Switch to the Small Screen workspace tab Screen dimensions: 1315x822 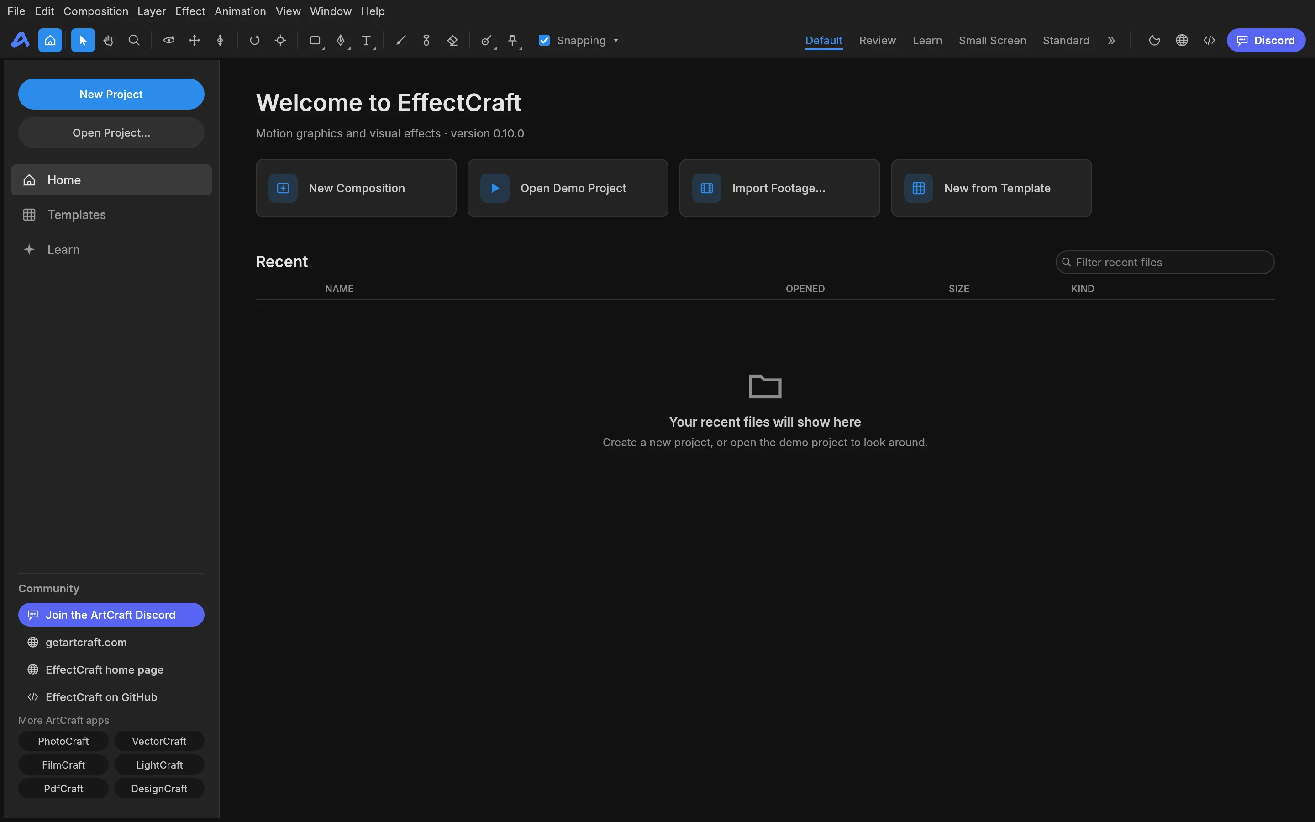pyautogui.click(x=992, y=40)
